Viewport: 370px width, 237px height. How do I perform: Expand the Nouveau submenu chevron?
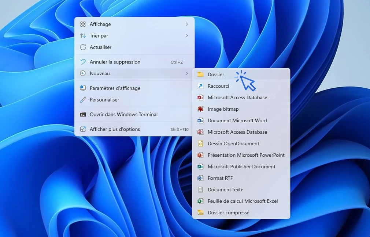(187, 73)
